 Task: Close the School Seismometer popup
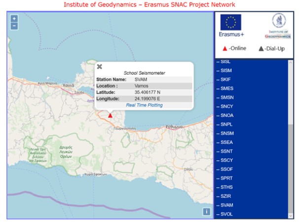tap(99, 66)
